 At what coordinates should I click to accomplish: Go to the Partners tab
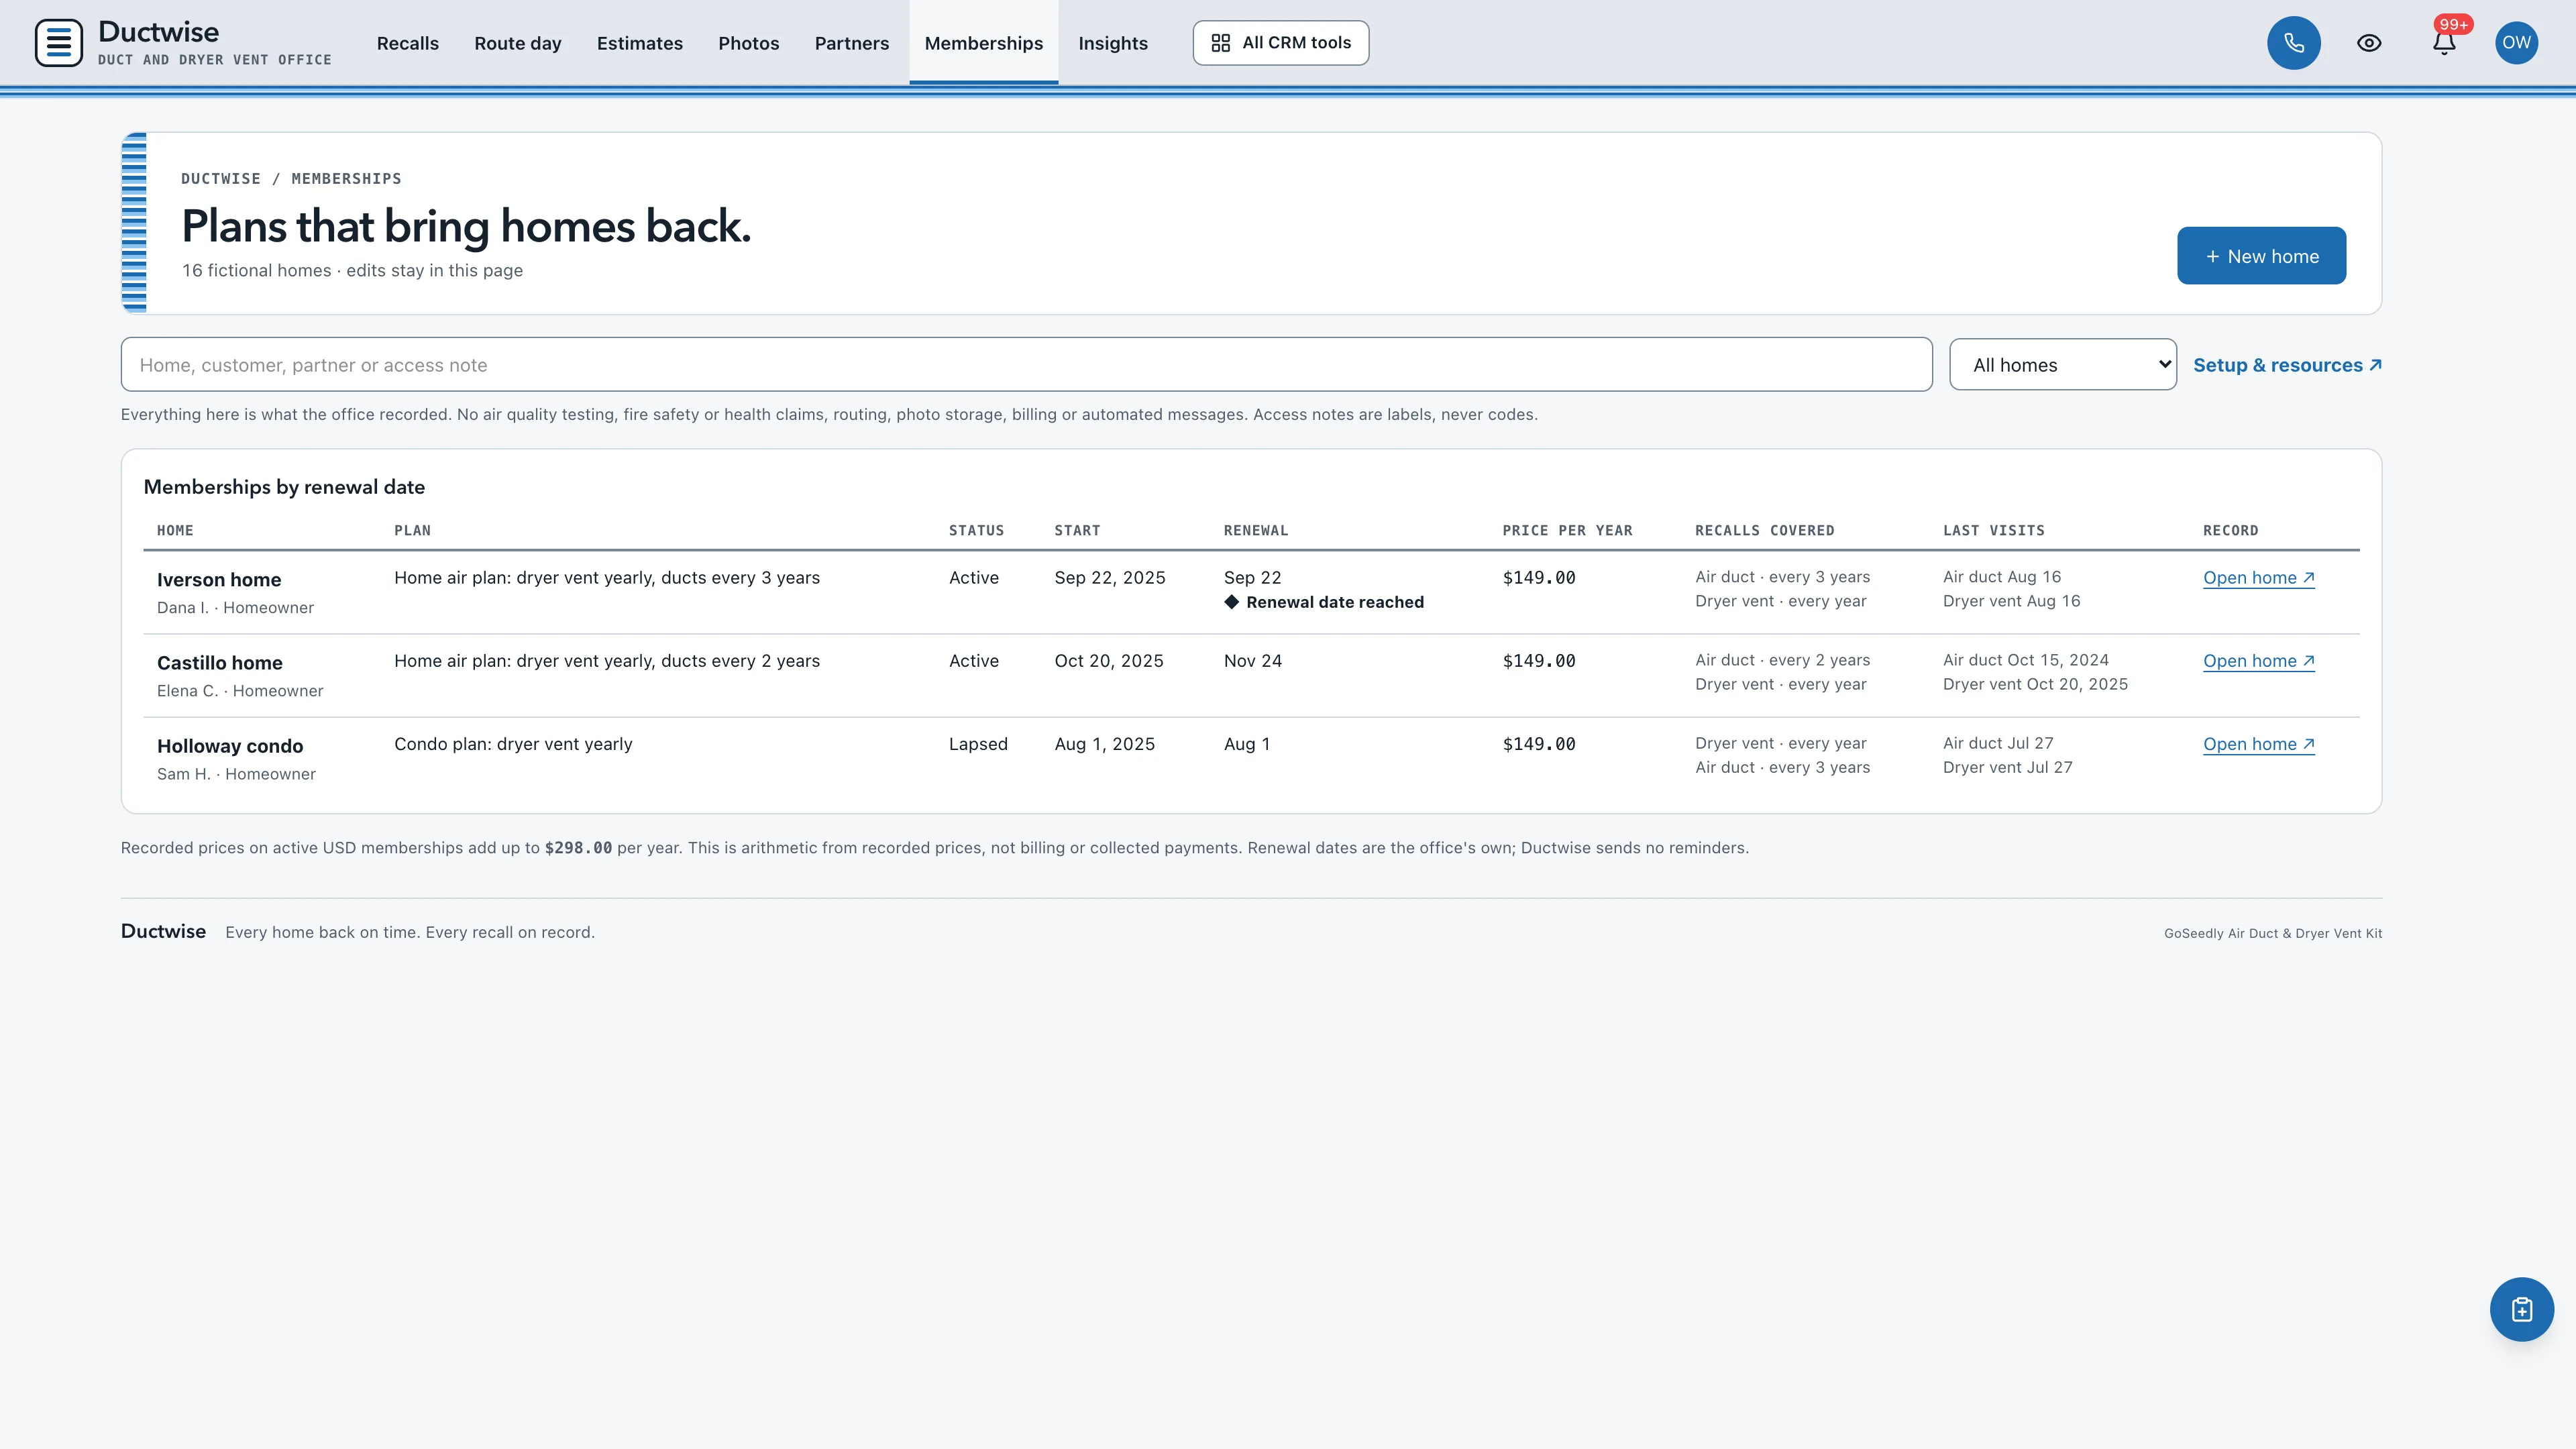(851, 43)
